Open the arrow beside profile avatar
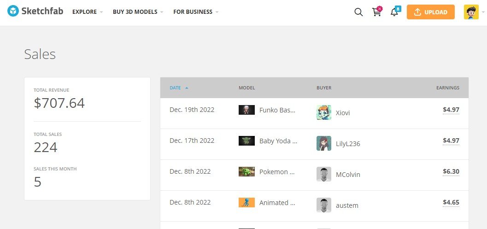The image size is (487, 229). (x=483, y=12)
